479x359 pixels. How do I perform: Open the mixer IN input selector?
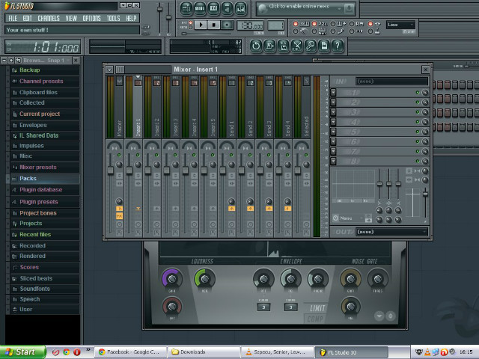point(392,82)
